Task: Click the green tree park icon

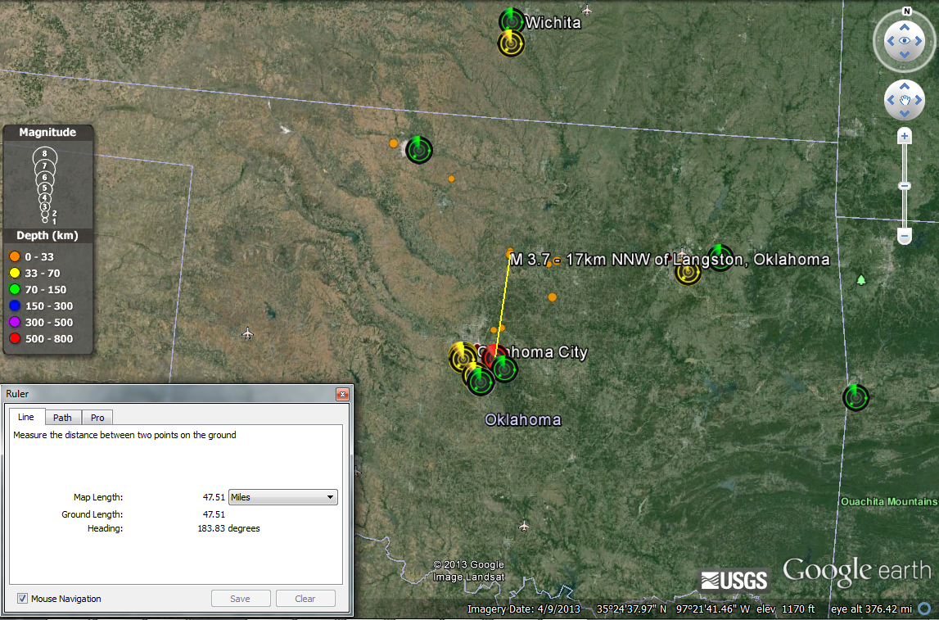Action: (860, 280)
